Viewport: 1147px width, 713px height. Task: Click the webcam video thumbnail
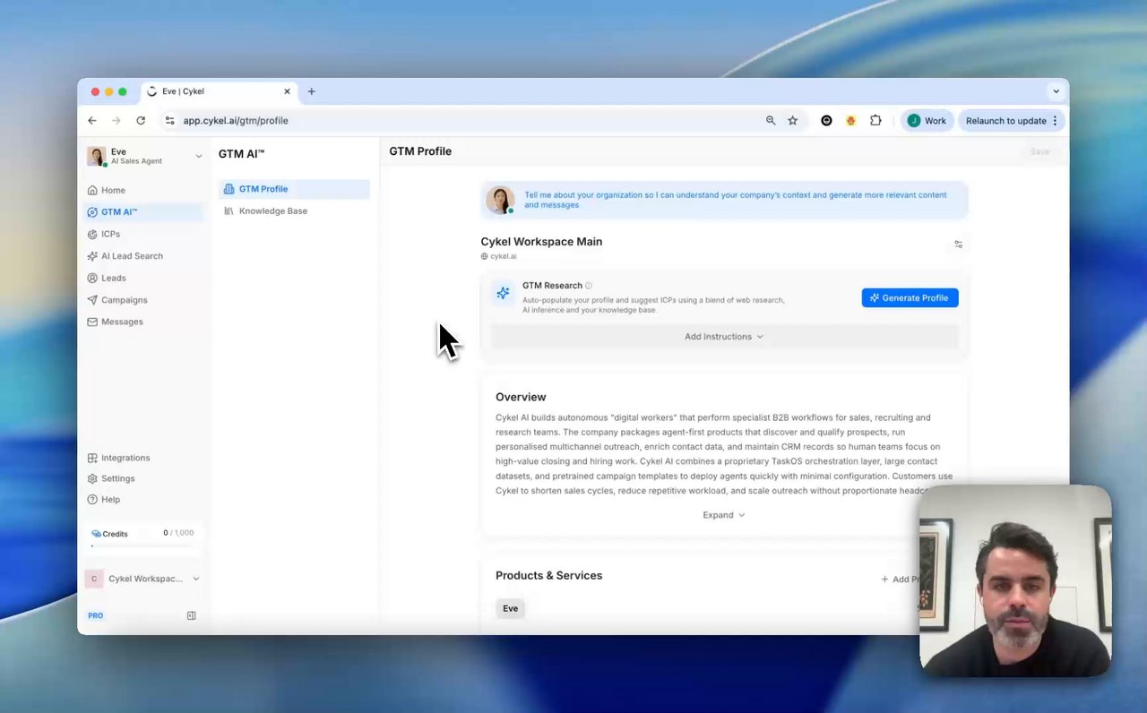point(1015,580)
